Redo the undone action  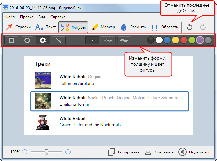(x=203, y=27)
